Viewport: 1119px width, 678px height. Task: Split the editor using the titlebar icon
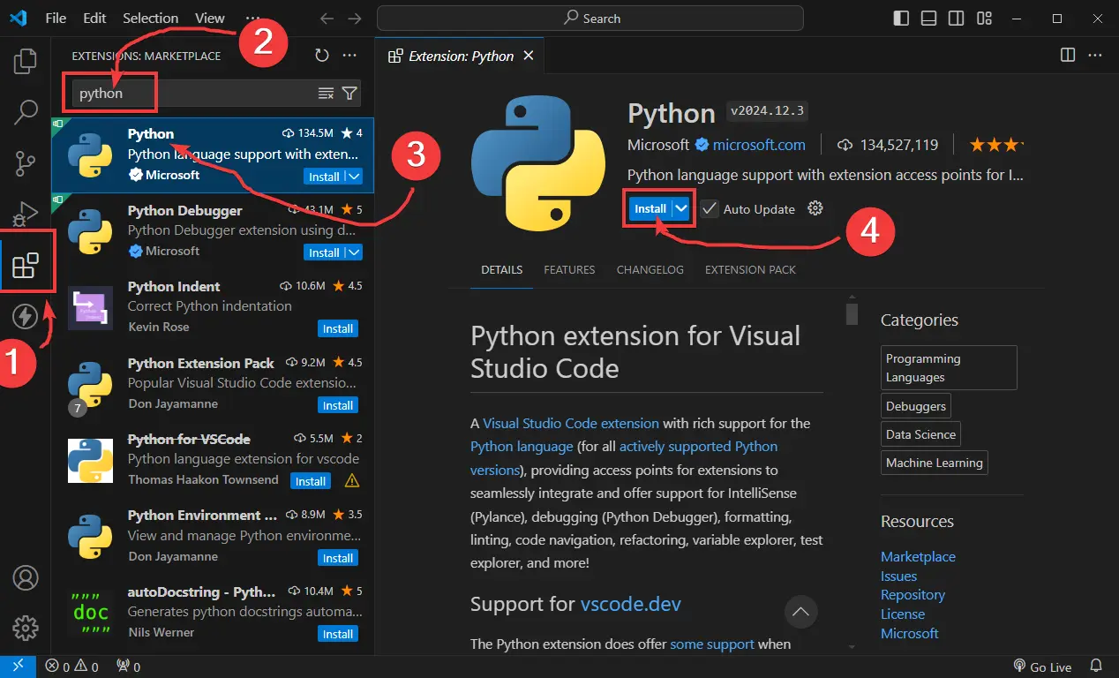tap(1069, 55)
